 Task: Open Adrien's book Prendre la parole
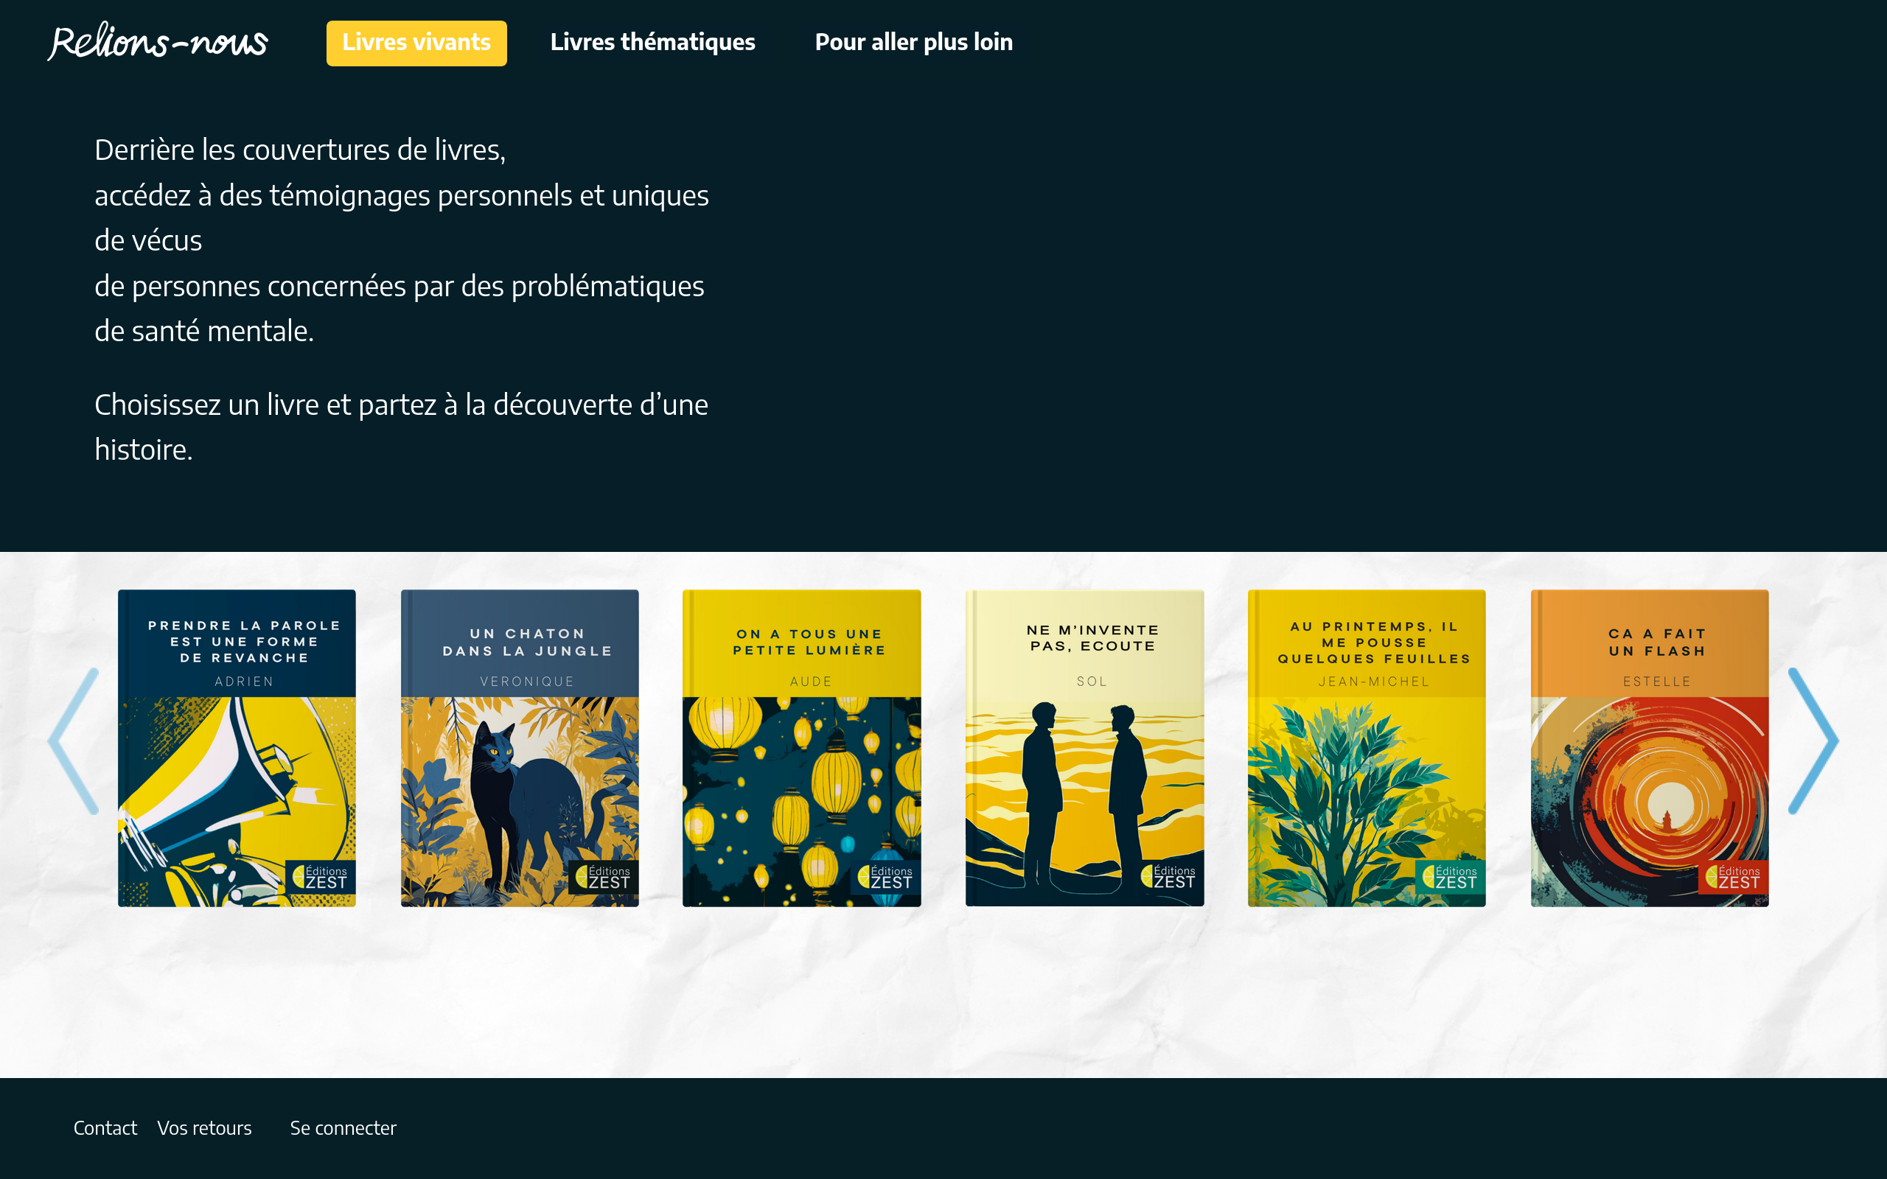click(237, 748)
